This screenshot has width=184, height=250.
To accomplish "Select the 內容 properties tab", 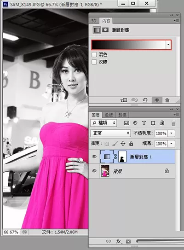I will [x=106, y=21].
